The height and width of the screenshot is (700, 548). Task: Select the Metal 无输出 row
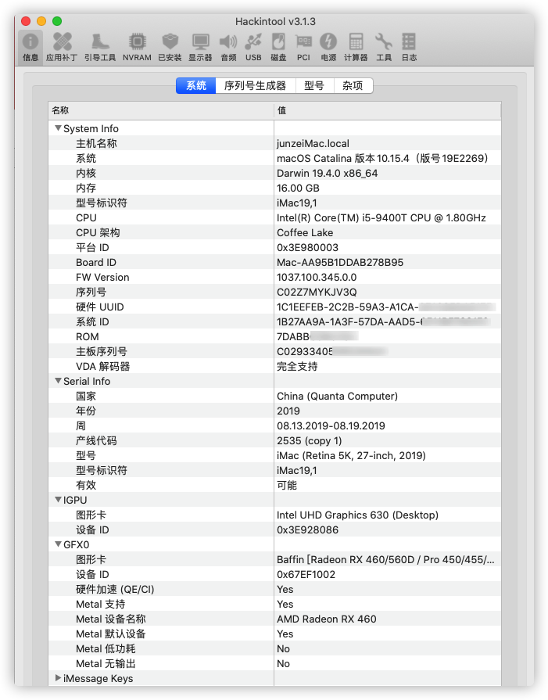[x=274, y=663]
